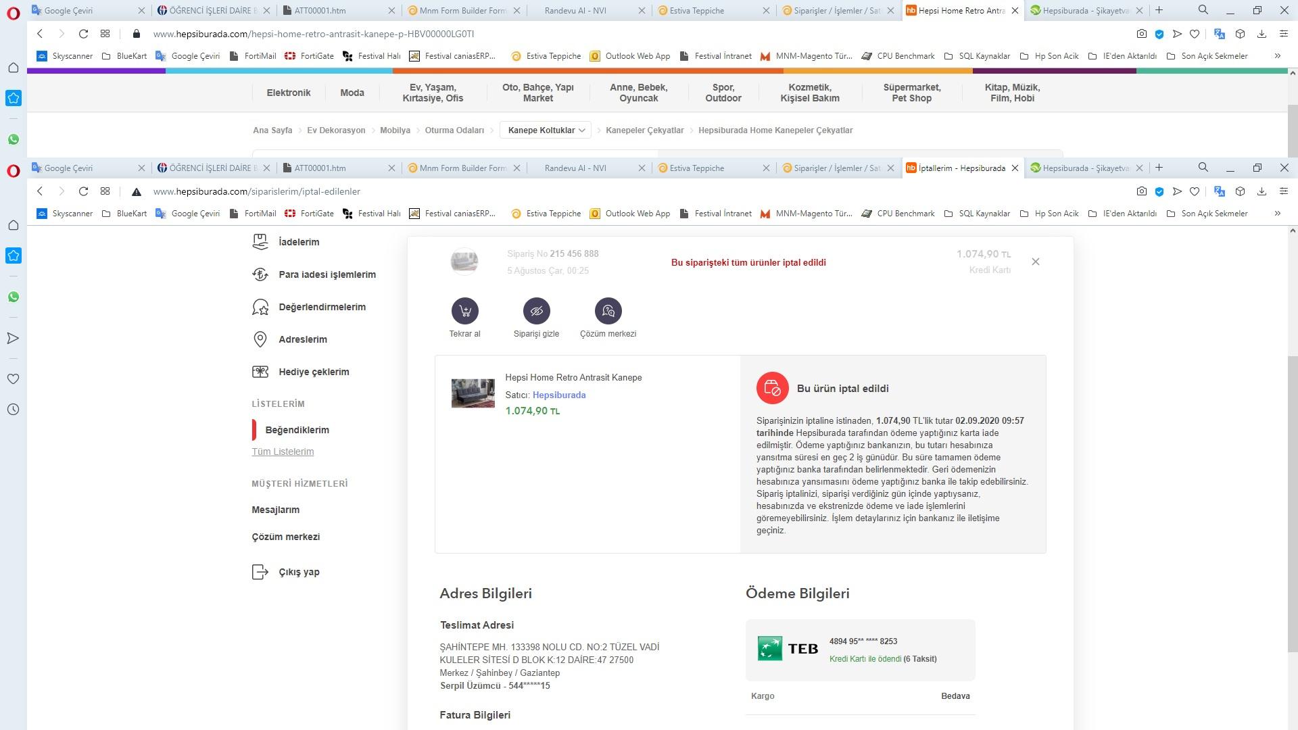Screen dimensions: 1298x730
Task: Close ATT00001.htm tab in lower window
Action: (x=391, y=168)
